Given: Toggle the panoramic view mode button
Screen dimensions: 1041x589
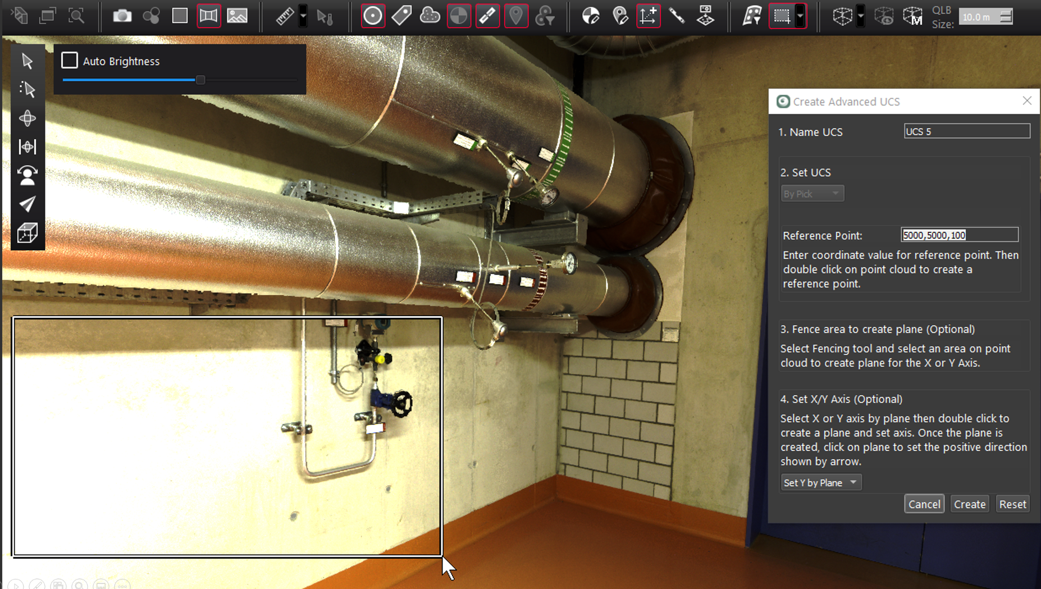Looking at the screenshot, I should (208, 16).
